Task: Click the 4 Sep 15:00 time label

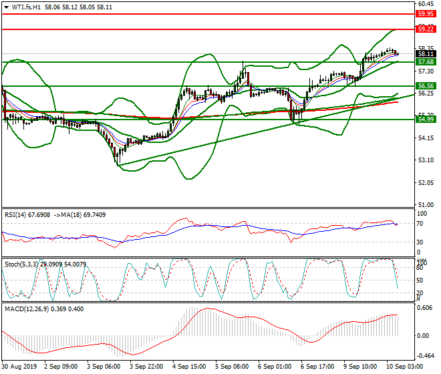Action: pyautogui.click(x=189, y=367)
